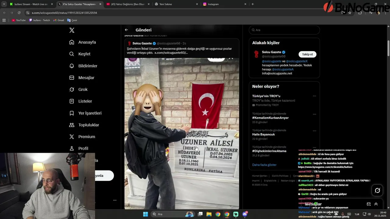
Task: Click the page vertical scrollbar
Action: tap(388, 48)
